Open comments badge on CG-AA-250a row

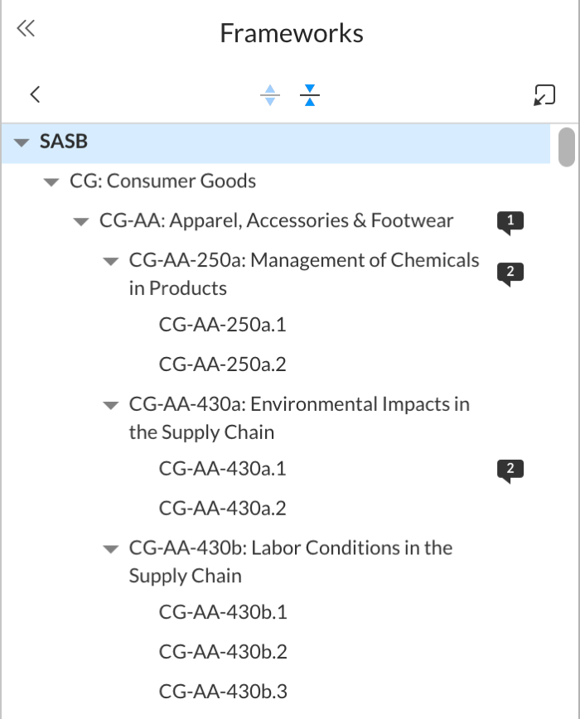[x=510, y=273]
